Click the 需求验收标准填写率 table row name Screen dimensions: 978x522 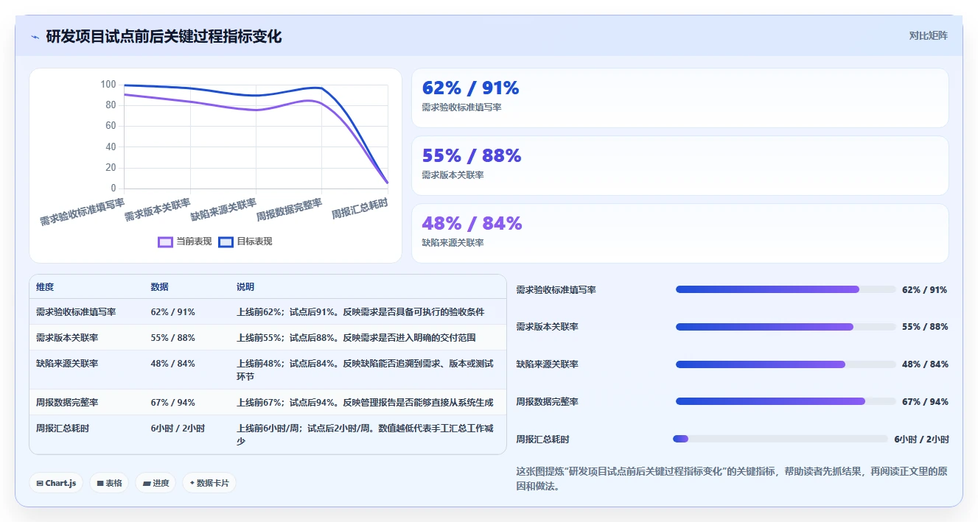click(x=76, y=312)
